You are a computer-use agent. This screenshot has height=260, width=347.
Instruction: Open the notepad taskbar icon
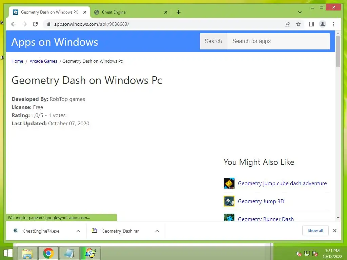tap(69, 253)
